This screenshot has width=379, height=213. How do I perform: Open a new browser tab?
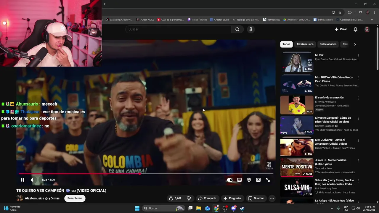click(x=105, y=4)
